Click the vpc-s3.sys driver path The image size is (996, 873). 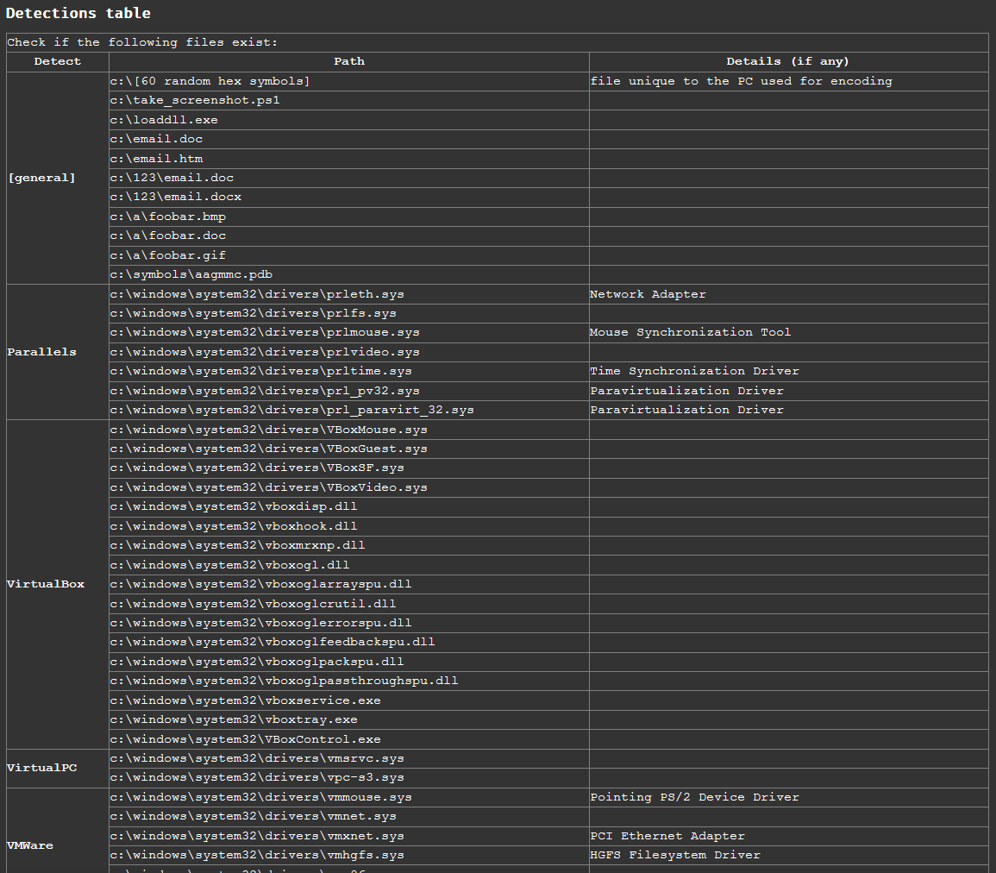click(257, 777)
